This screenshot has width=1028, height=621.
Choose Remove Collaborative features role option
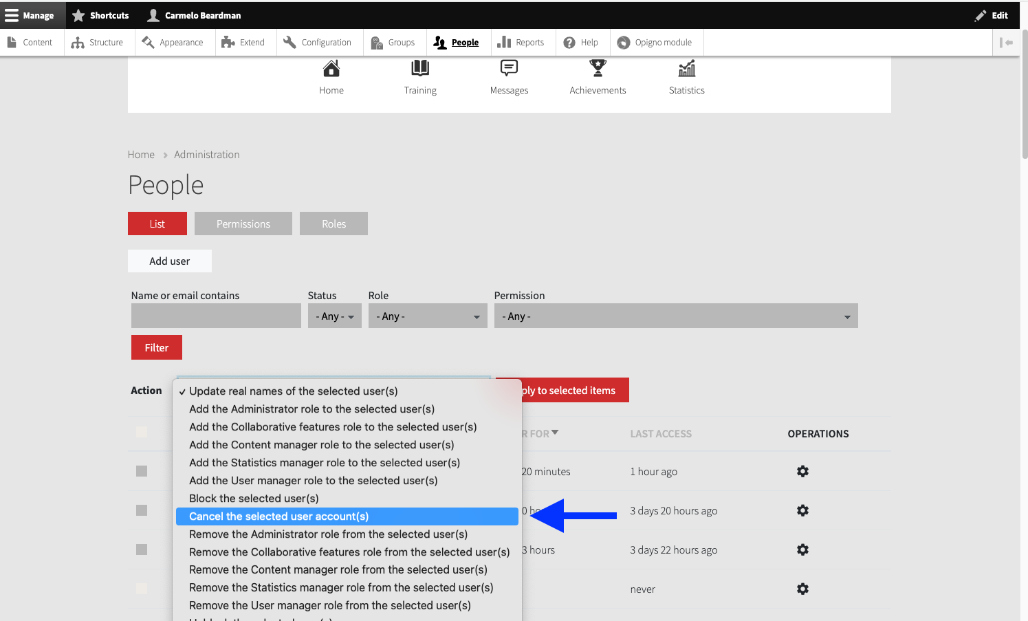click(347, 552)
